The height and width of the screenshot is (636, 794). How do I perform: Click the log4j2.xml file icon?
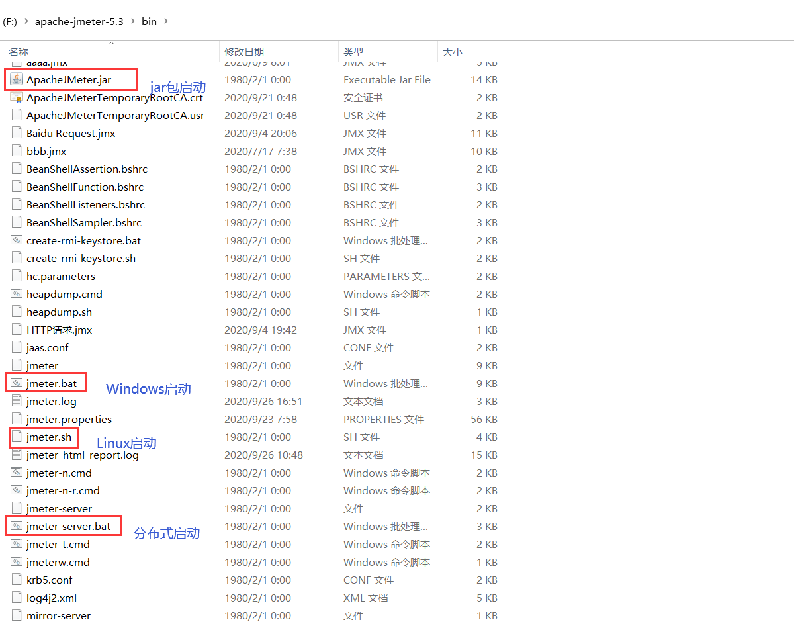[x=17, y=598]
